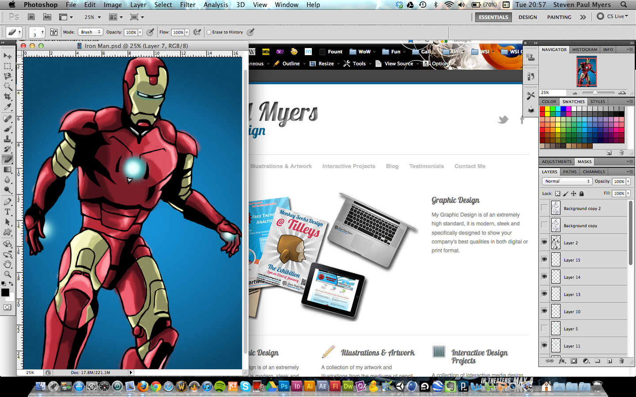Select the Type tool

pos(8,212)
